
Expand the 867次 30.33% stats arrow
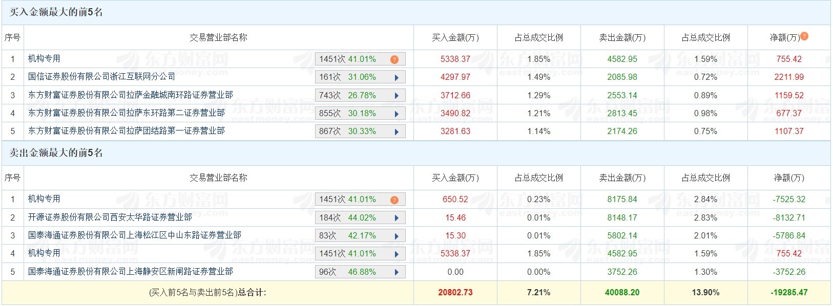(x=397, y=132)
